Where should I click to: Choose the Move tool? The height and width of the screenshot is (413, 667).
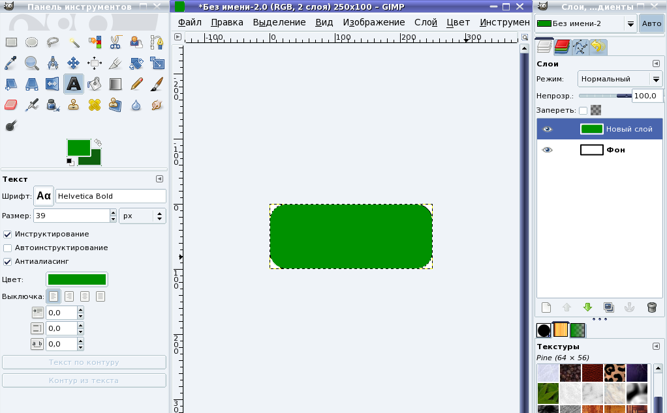73,63
